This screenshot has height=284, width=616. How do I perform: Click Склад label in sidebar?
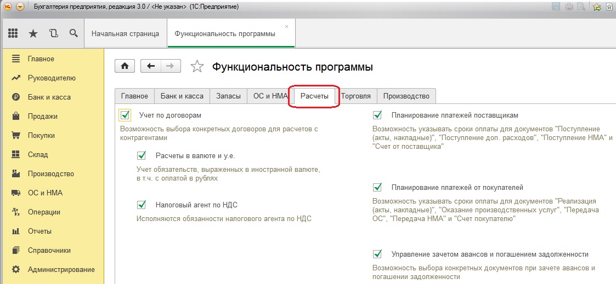coord(38,155)
